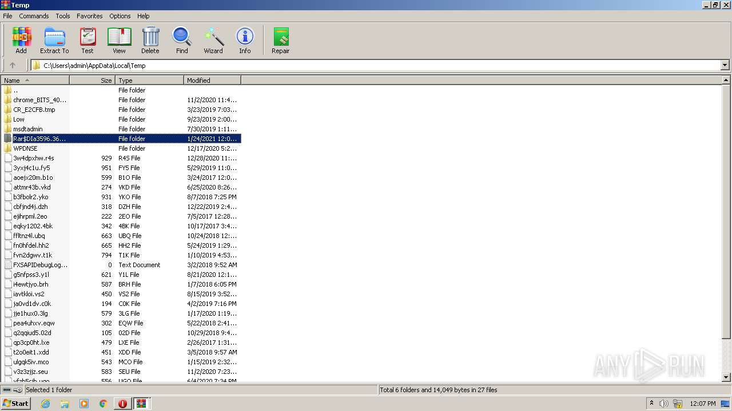
Task: Select the msdtadmin folder
Action: tap(121, 129)
